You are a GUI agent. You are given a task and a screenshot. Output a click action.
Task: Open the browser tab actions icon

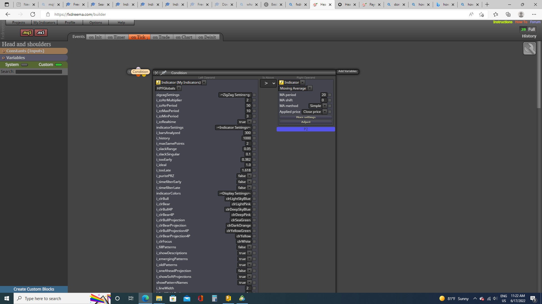[7, 5]
